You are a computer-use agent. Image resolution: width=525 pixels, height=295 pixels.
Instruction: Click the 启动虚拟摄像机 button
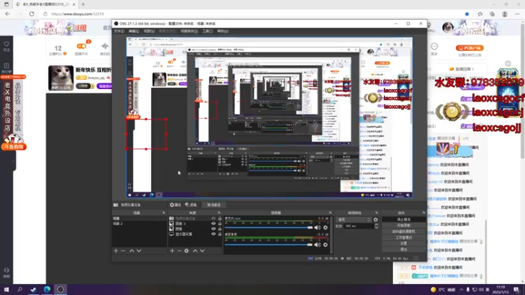(x=404, y=231)
